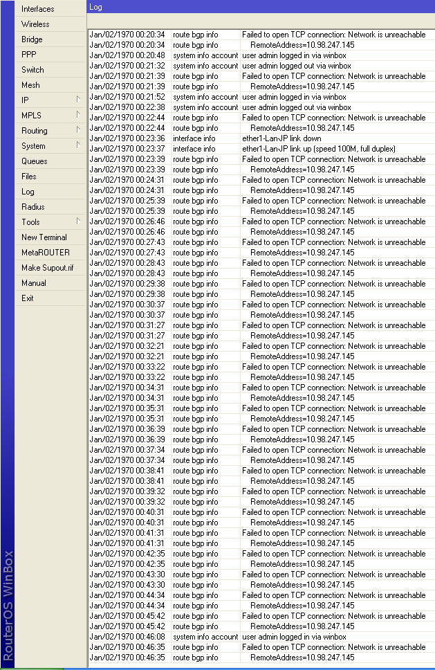Click the 00:29:38 Failed to open TCP entry
The width and height of the screenshot is (435, 670).
(x=261, y=284)
